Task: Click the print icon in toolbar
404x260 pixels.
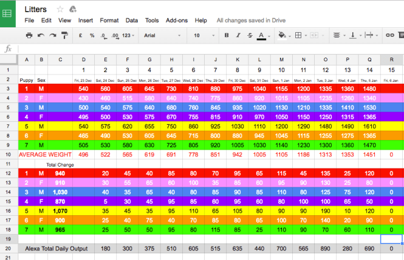Action: (29, 36)
